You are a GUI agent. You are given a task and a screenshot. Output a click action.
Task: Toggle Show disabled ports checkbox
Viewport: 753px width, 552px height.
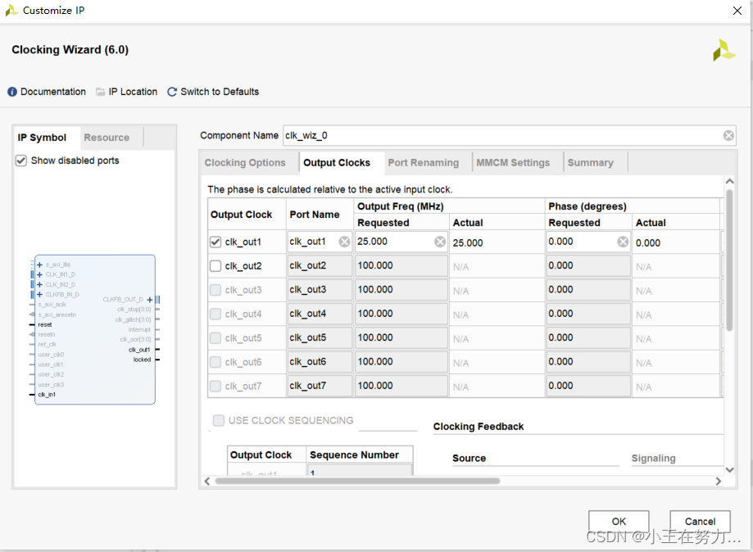point(21,161)
